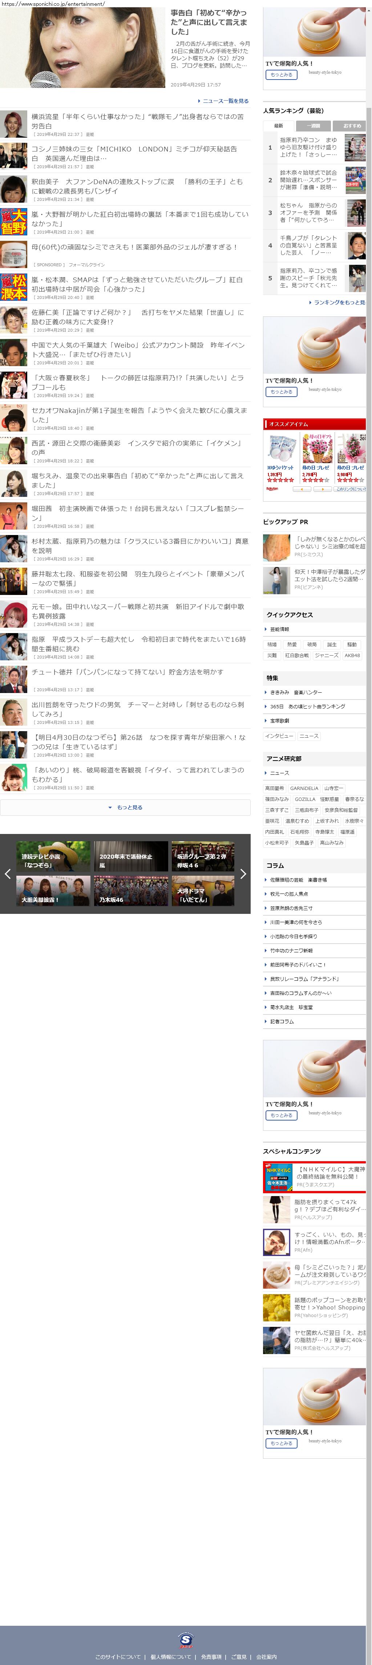The width and height of the screenshot is (372, 1665).
Task: Click the carousel right arrow
Action: coord(243,874)
